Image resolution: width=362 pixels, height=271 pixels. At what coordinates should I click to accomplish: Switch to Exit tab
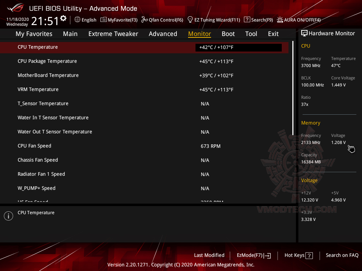coord(273,34)
